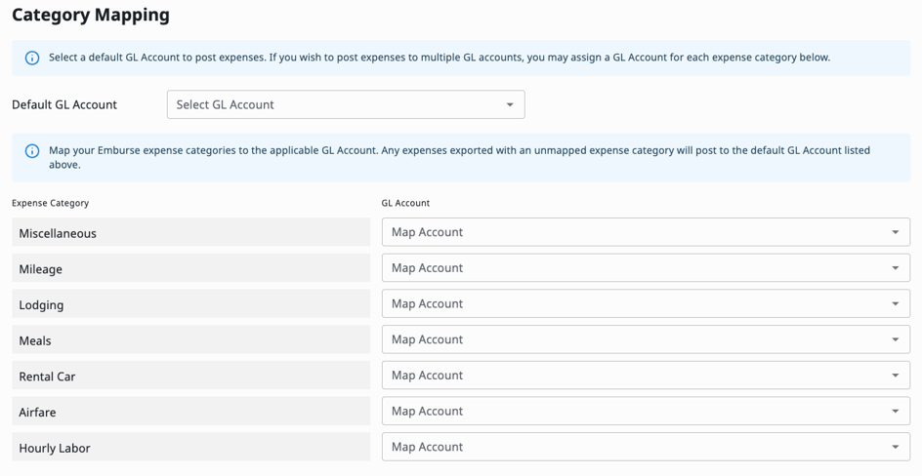This screenshot has height=476, width=922.
Task: Click the Rental Car category field
Action: (x=191, y=377)
